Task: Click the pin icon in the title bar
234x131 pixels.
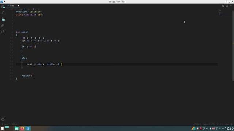Action: 5,1
